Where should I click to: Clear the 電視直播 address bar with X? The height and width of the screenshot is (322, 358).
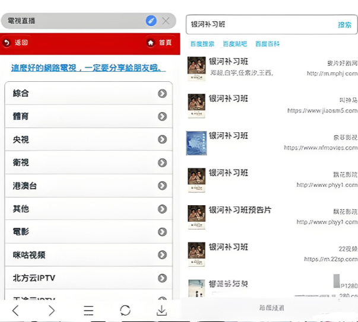coord(166,21)
